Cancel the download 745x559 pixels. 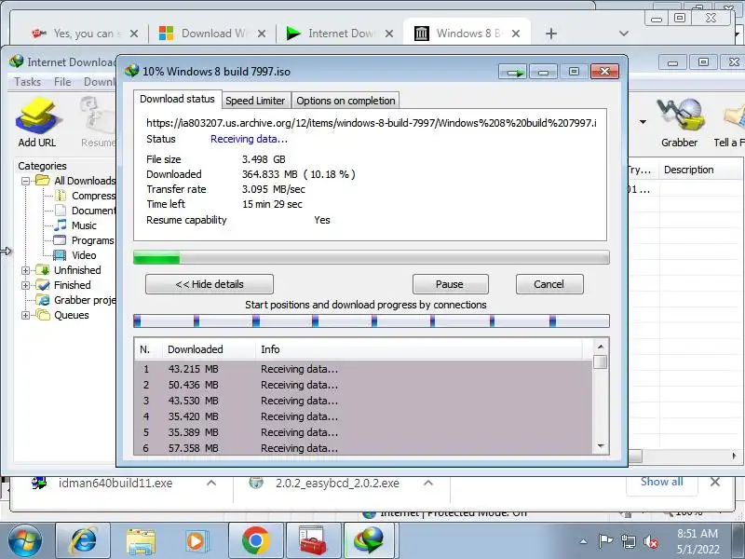pos(549,284)
